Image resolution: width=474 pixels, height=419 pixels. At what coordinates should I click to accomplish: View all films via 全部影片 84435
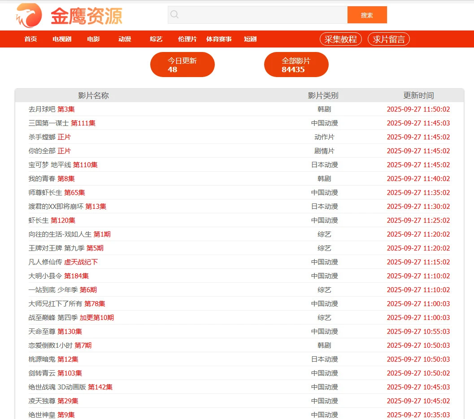296,65
